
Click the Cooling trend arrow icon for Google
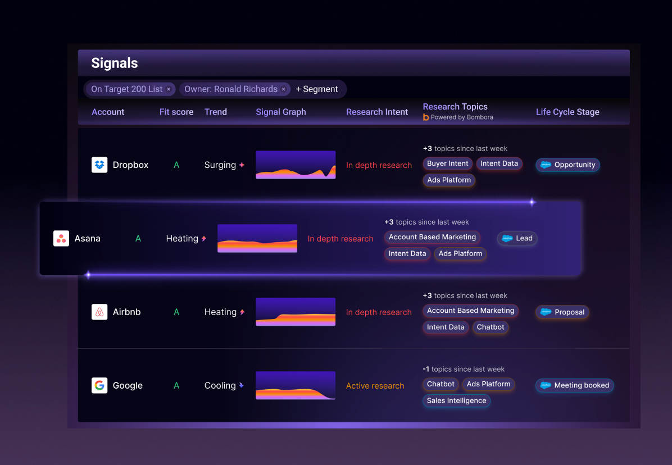pos(241,385)
